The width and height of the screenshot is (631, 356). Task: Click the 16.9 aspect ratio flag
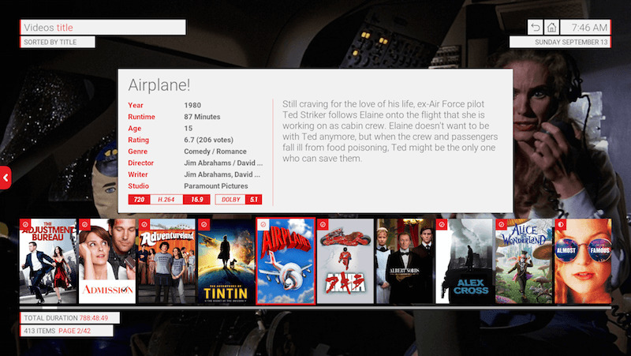point(196,200)
